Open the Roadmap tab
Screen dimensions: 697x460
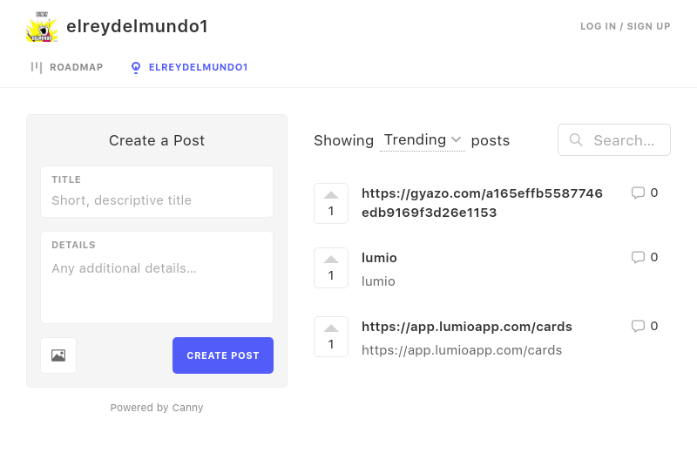(x=67, y=67)
